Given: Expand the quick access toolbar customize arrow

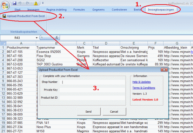Looking at the screenshot, I should coord(43,3).
